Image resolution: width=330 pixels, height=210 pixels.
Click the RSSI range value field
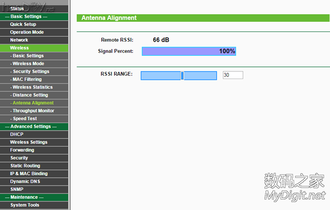(x=232, y=75)
